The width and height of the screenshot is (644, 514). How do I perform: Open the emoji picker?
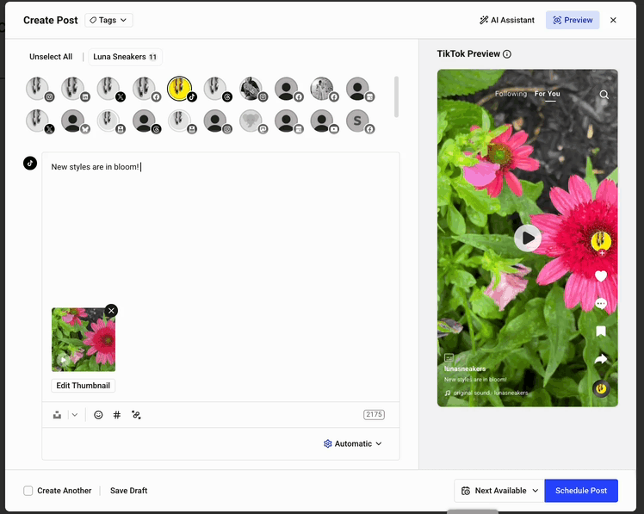coord(98,415)
